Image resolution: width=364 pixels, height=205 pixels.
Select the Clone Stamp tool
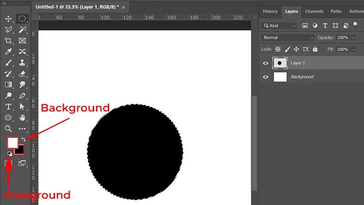coord(22,63)
